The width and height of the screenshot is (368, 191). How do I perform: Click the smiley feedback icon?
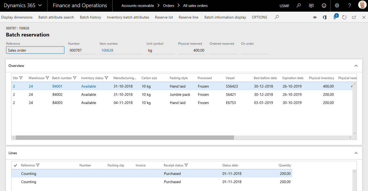(x=324, y=6)
